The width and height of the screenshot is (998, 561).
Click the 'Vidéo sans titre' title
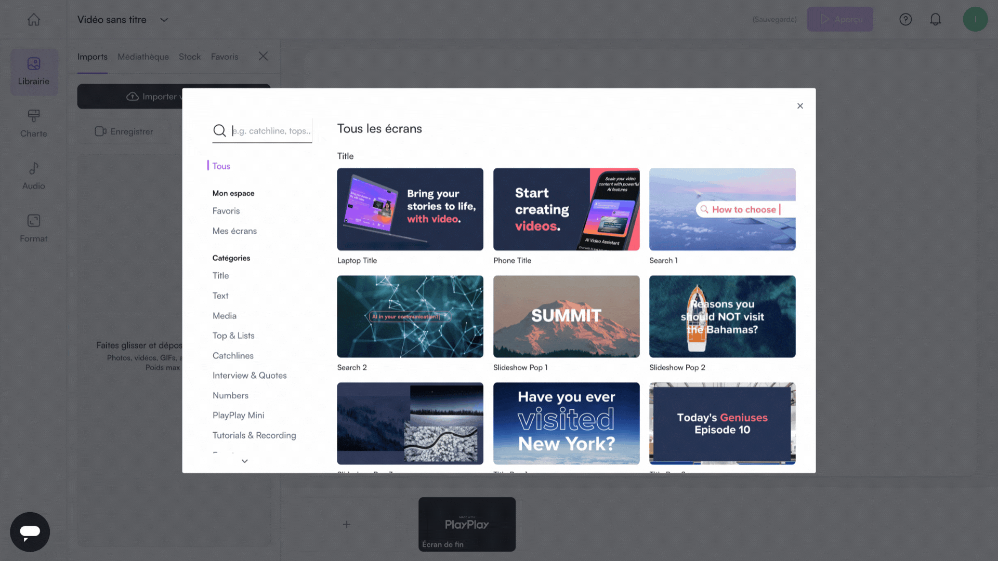(x=112, y=20)
